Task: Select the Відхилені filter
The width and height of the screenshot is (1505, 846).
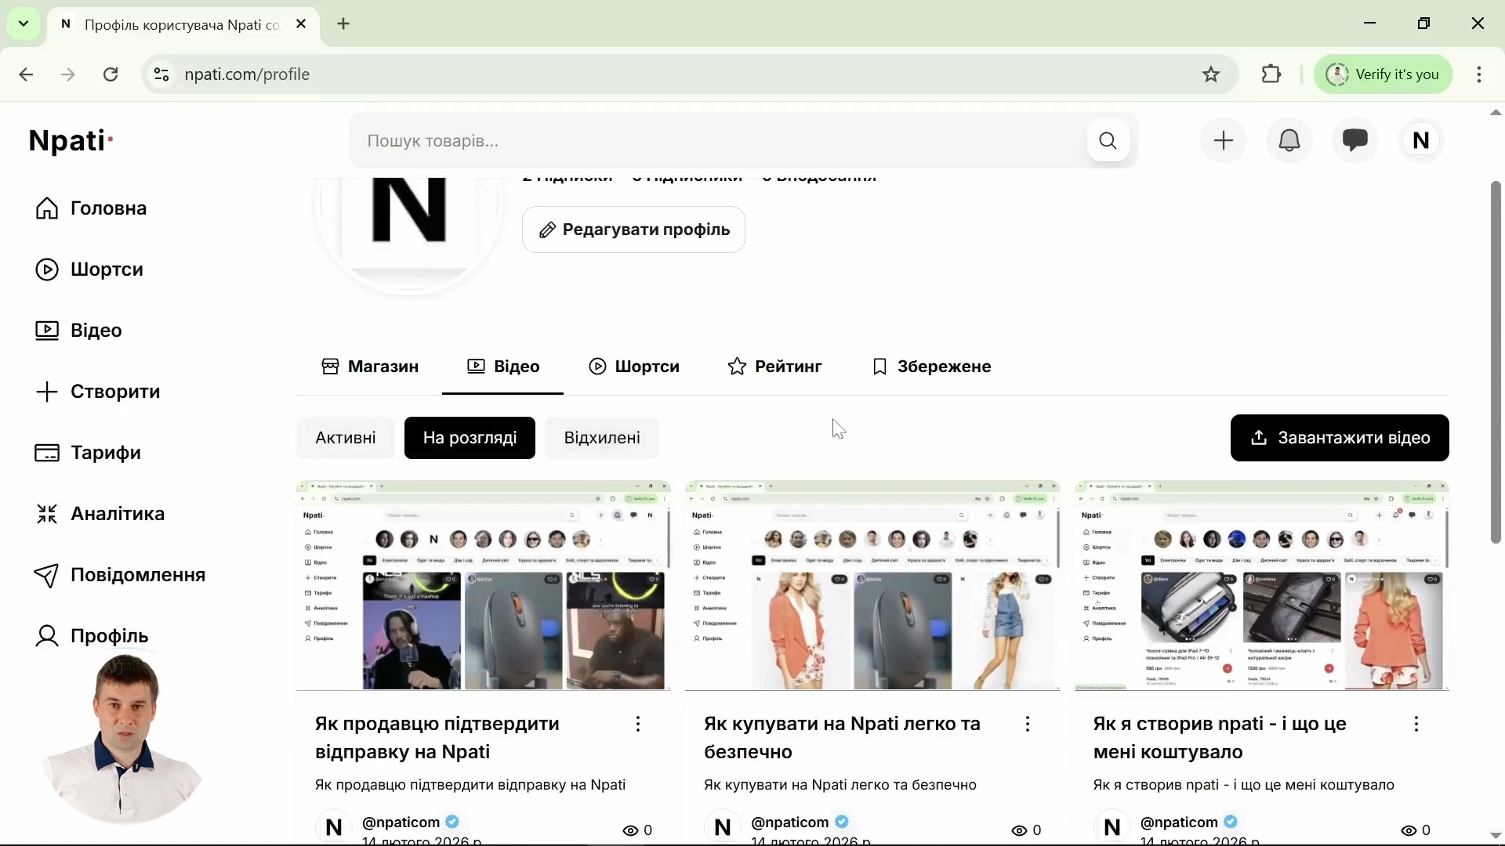Action: (602, 438)
